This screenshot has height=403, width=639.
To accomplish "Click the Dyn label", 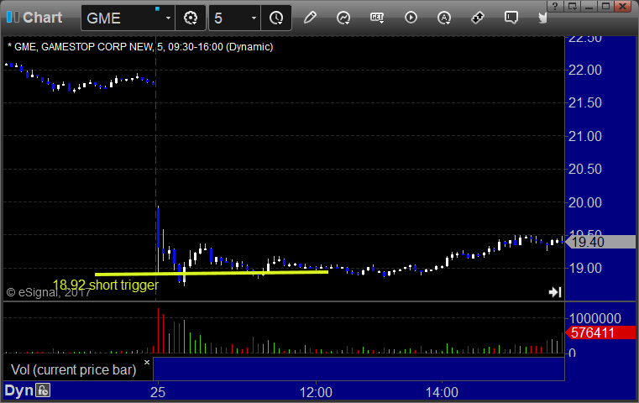I will 18,390.
